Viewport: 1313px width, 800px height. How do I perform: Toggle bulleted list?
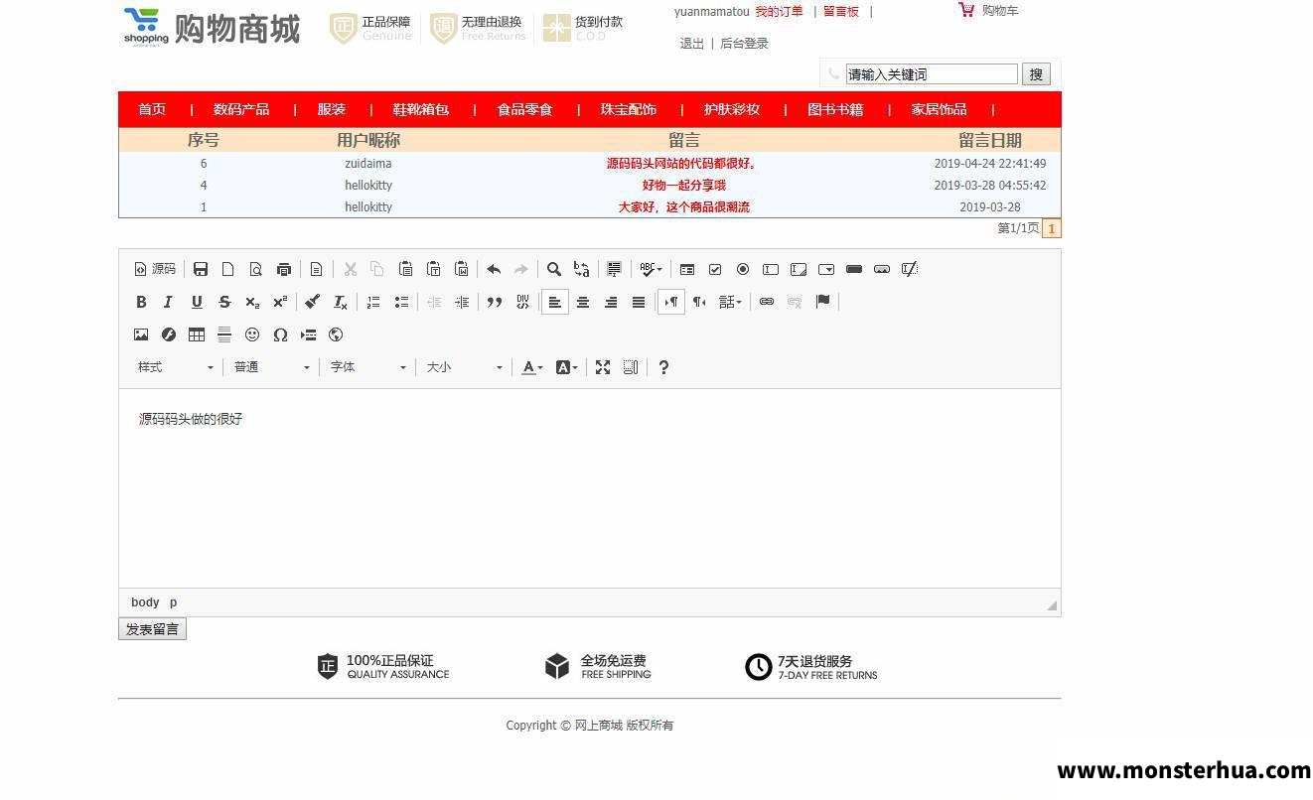tap(401, 302)
